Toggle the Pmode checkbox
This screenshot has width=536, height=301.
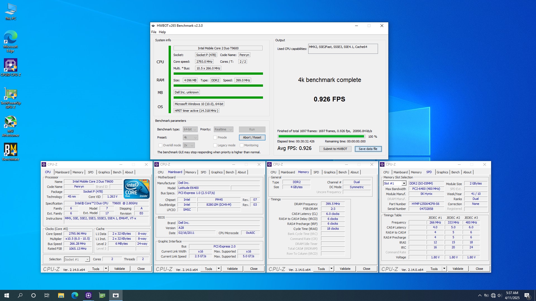[215, 137]
